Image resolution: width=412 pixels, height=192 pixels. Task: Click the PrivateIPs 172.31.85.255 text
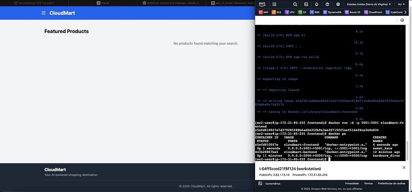tap(310, 175)
